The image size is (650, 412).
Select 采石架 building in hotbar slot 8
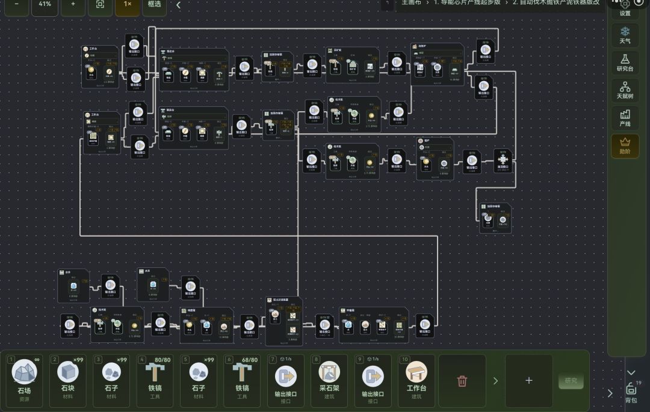[x=329, y=381]
